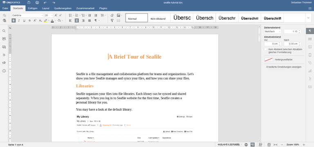
Task: Toggle italic formatting
Action: pos(19,20)
